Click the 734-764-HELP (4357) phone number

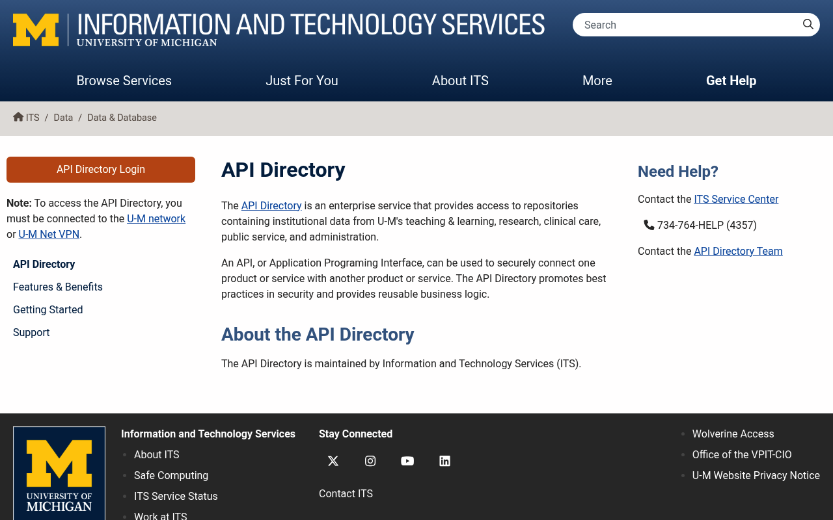pyautogui.click(x=707, y=226)
